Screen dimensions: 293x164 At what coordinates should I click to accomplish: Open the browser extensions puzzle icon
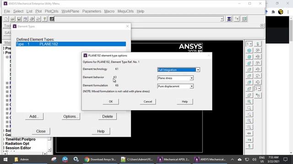[x=273, y=12]
